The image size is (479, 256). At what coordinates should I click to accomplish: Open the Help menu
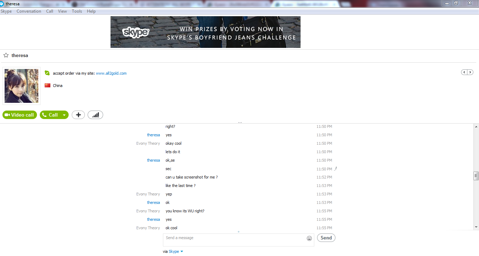click(x=91, y=11)
